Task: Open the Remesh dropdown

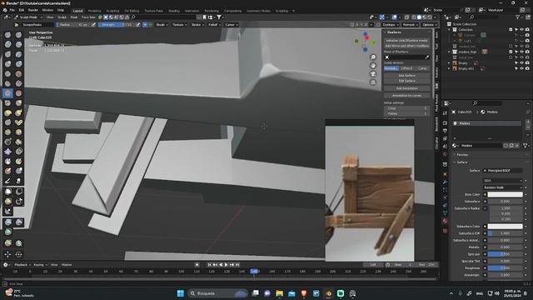Action: [411, 25]
